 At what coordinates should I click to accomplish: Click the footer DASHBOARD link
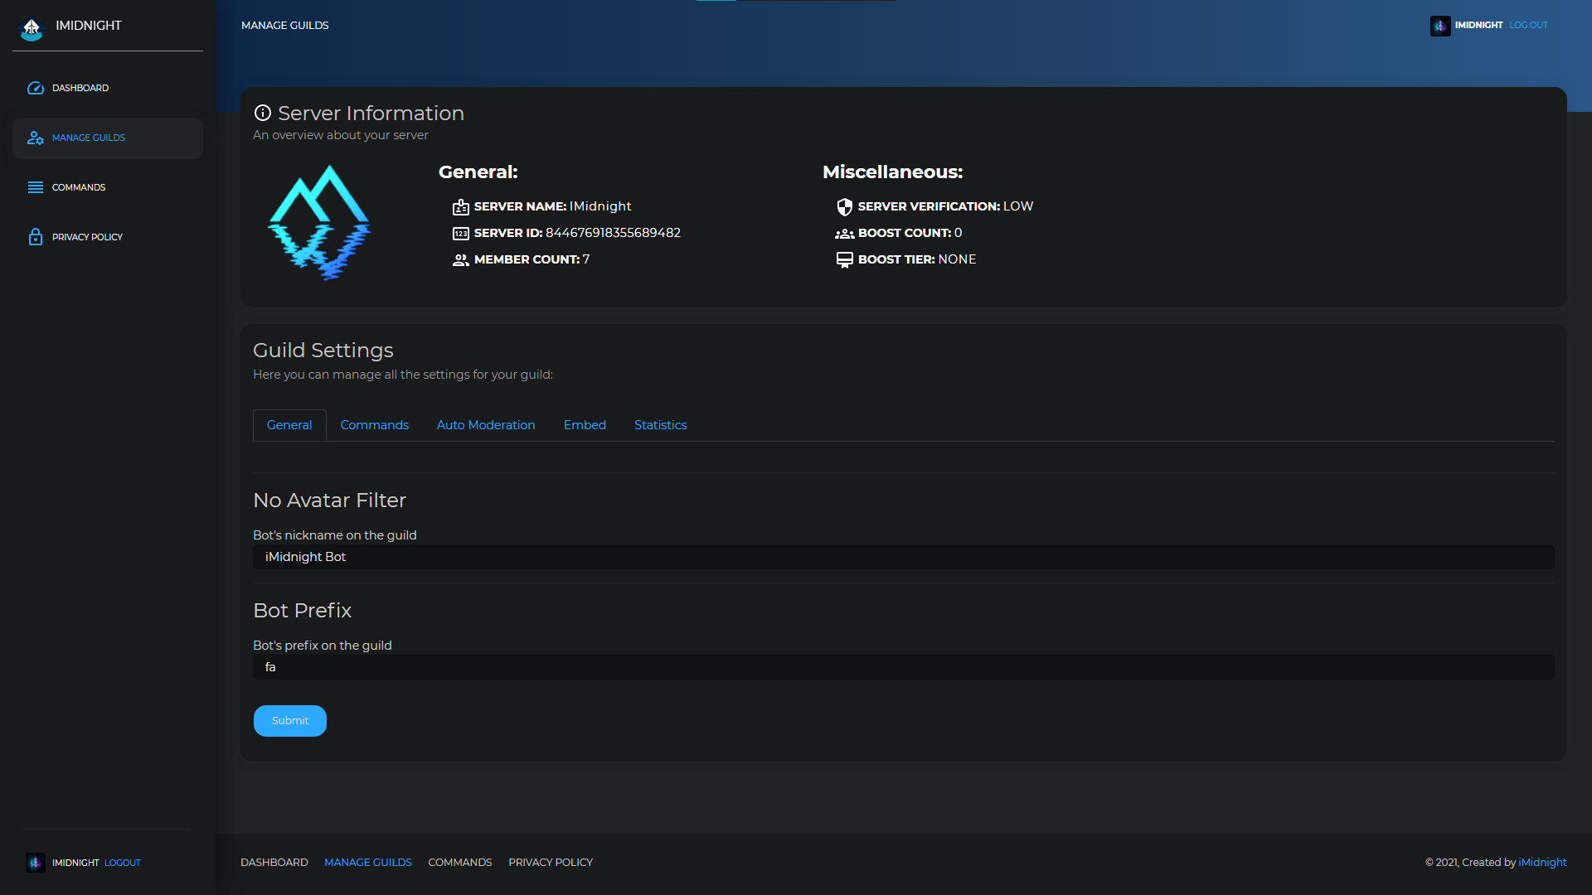(x=274, y=863)
